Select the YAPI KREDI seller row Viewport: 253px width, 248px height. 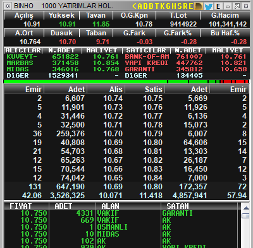coord(186,63)
